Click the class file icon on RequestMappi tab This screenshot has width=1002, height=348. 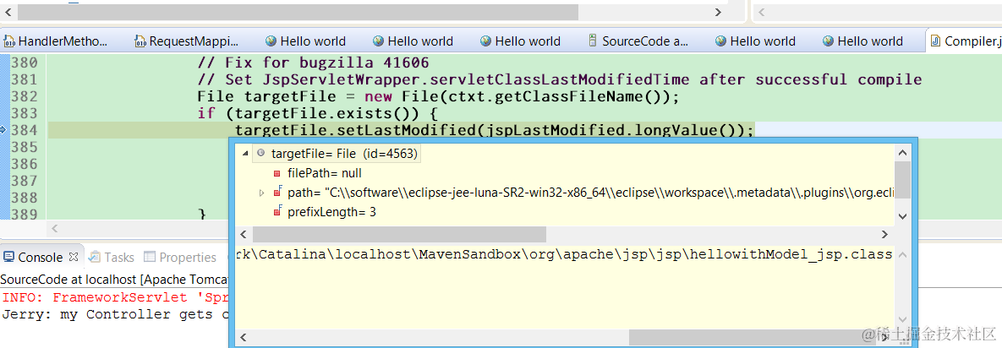[x=140, y=41]
